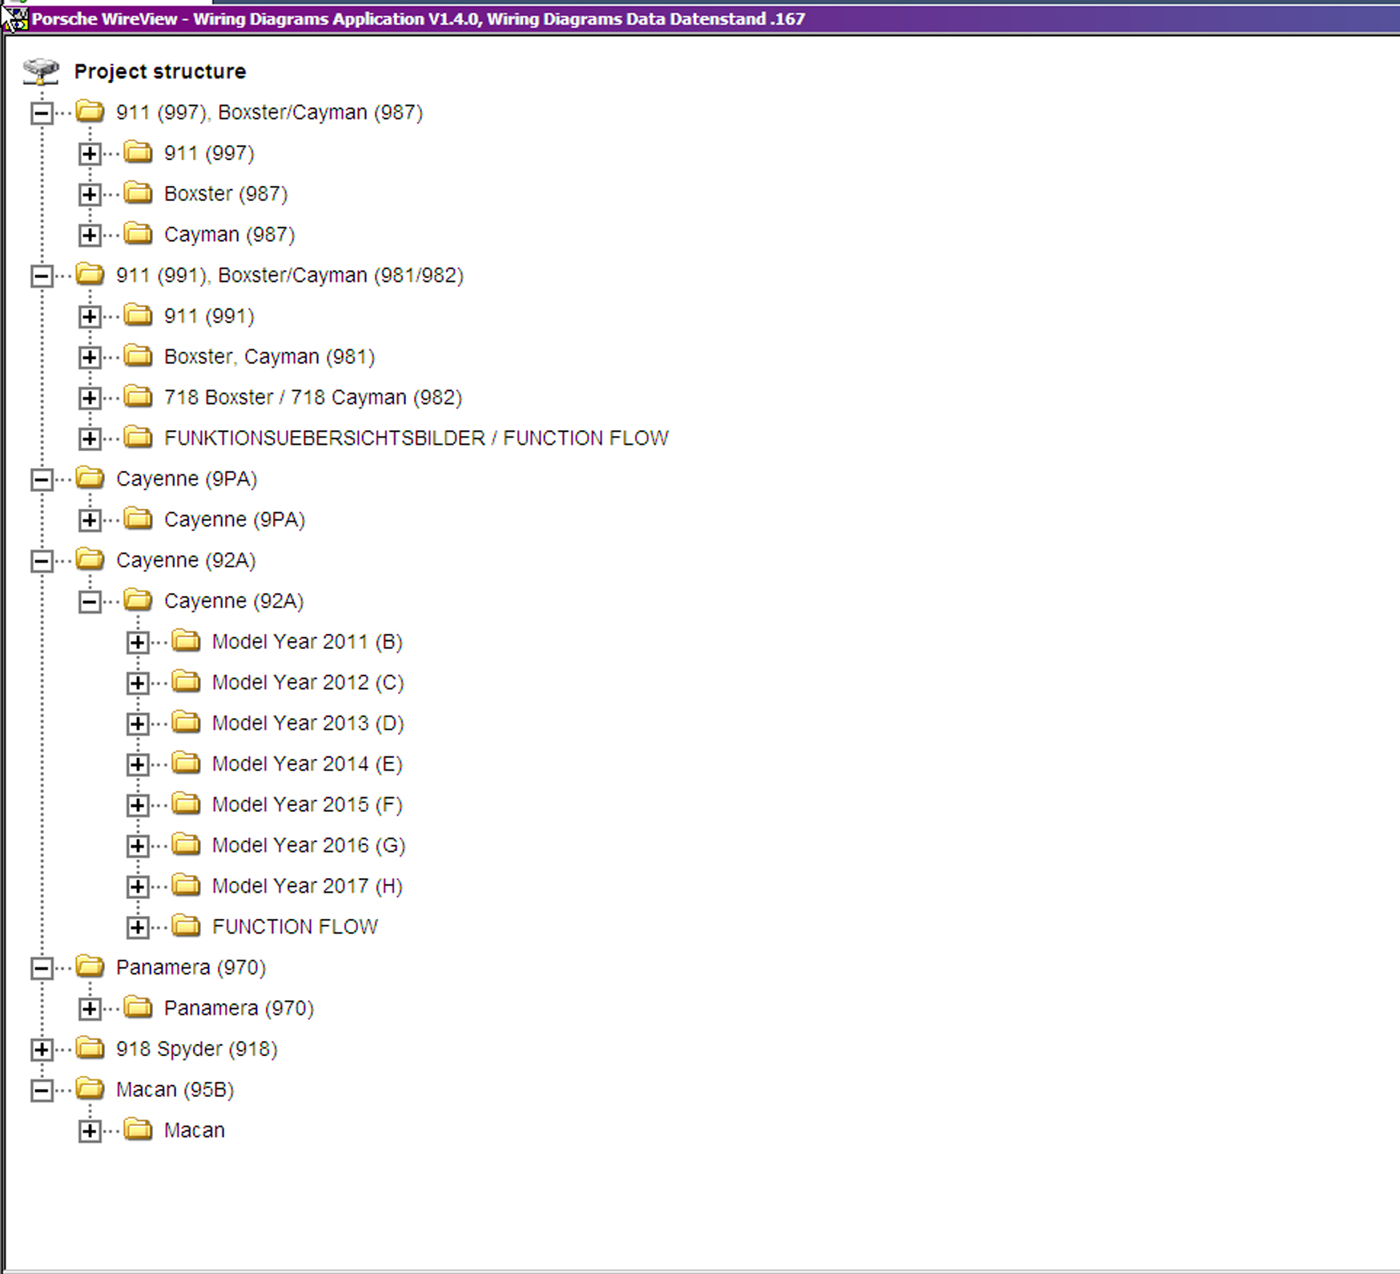Click the Project structure root icon
Screen dimensions: 1400x1274
pos(41,71)
